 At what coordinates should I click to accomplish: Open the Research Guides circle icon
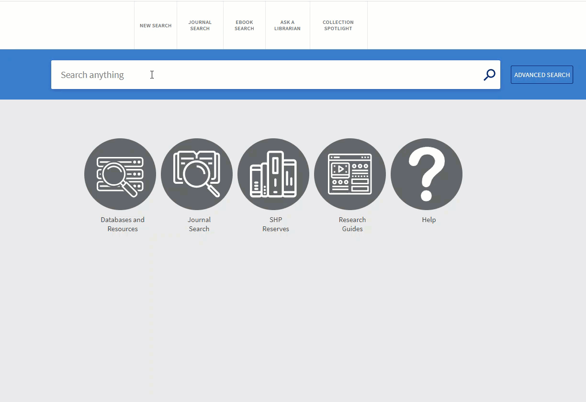(x=350, y=174)
